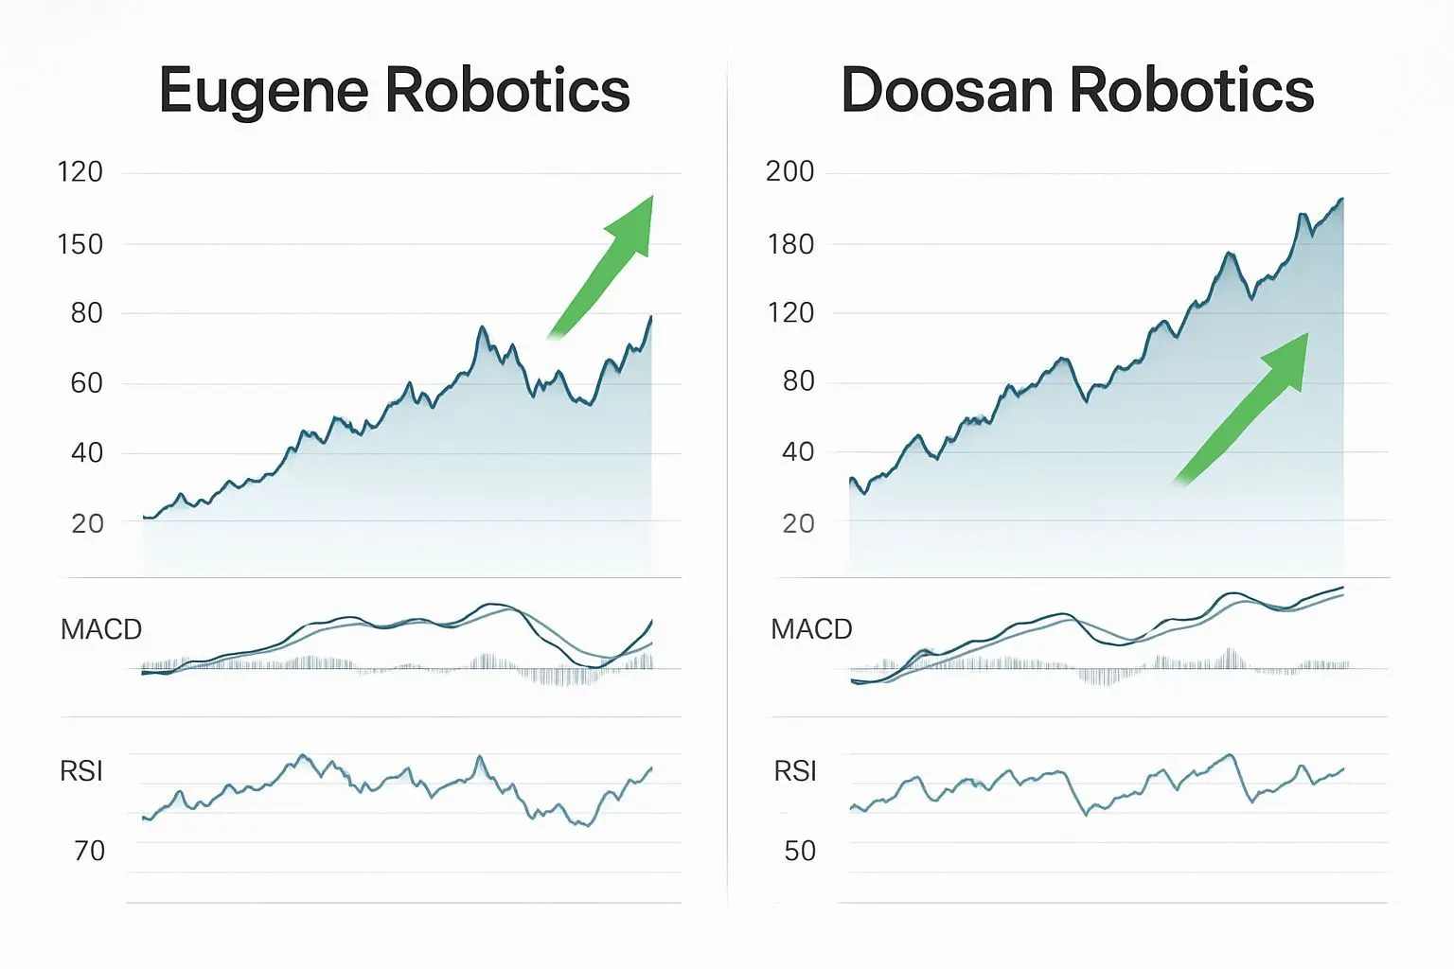The width and height of the screenshot is (1454, 969).
Task: Click the 80 axis label on Doosan chart
Action: (x=798, y=381)
